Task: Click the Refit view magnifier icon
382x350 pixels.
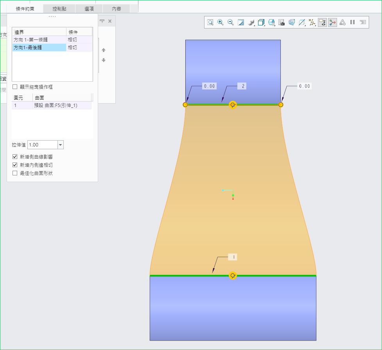Action: tap(210, 22)
